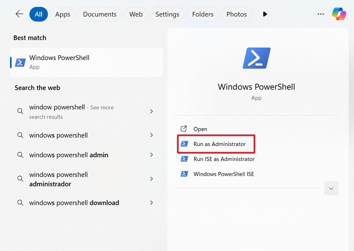Viewport: 354px width, 251px height.
Task: Click Open to launch PowerShell
Action: [x=201, y=129]
